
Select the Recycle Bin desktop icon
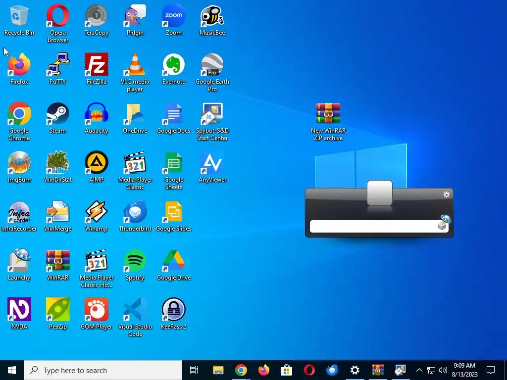click(x=19, y=20)
